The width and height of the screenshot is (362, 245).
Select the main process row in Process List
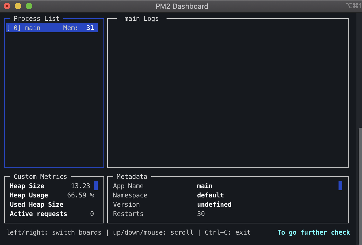tap(52, 28)
